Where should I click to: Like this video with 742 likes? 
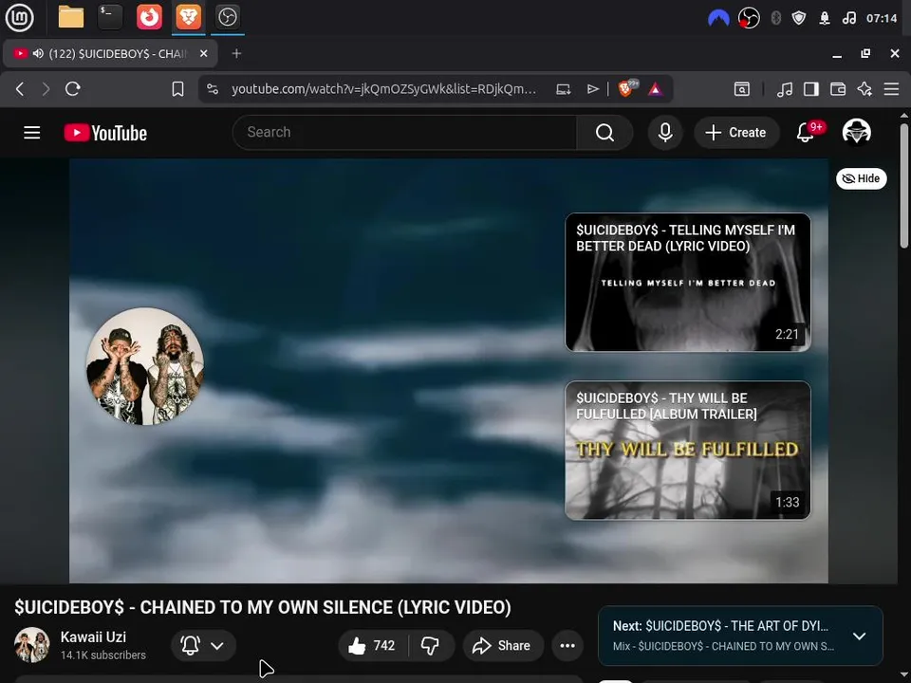coord(372,645)
